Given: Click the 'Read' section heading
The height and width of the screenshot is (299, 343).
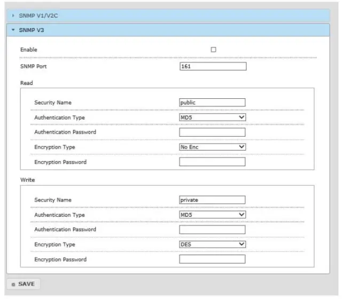Looking at the screenshot, I should click(x=27, y=83).
